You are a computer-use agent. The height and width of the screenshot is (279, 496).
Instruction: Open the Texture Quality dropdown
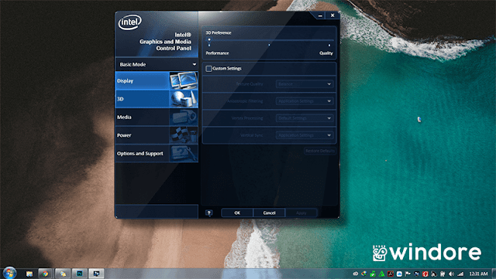click(305, 84)
